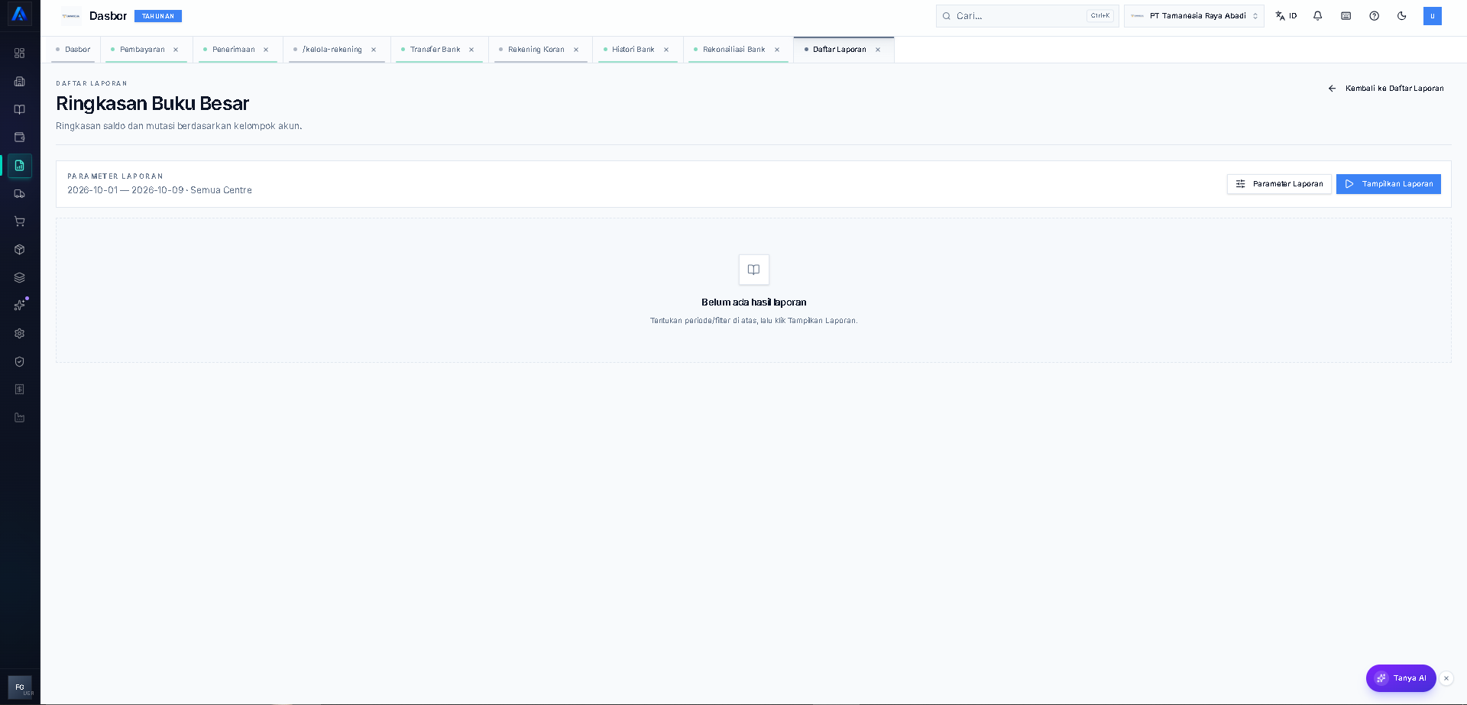Click the keyboard shortcuts icon
The height and width of the screenshot is (705, 1467).
click(1346, 16)
